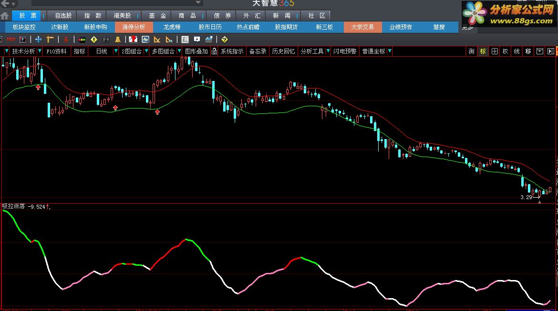Click the back arrow at top left
The height and width of the screenshot is (311, 558).
pyautogui.click(x=5, y=3)
